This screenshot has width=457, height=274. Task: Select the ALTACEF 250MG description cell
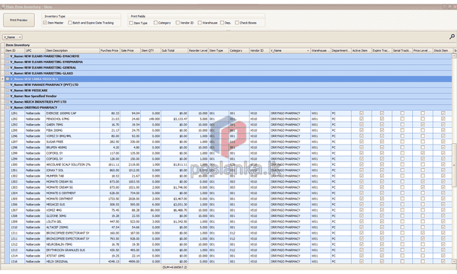click(72, 228)
